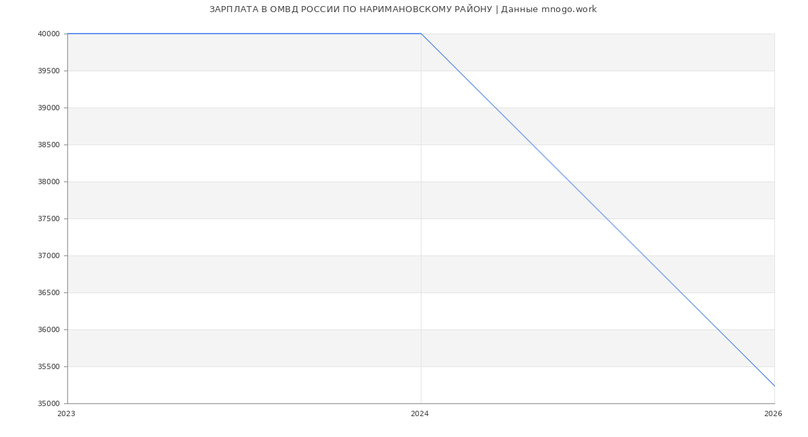Click the 2026 x-axis label
Viewport: 808px width, 437px height.
click(773, 414)
